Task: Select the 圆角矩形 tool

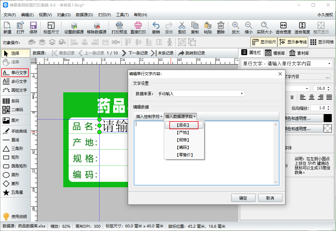Action: (x=15, y=166)
